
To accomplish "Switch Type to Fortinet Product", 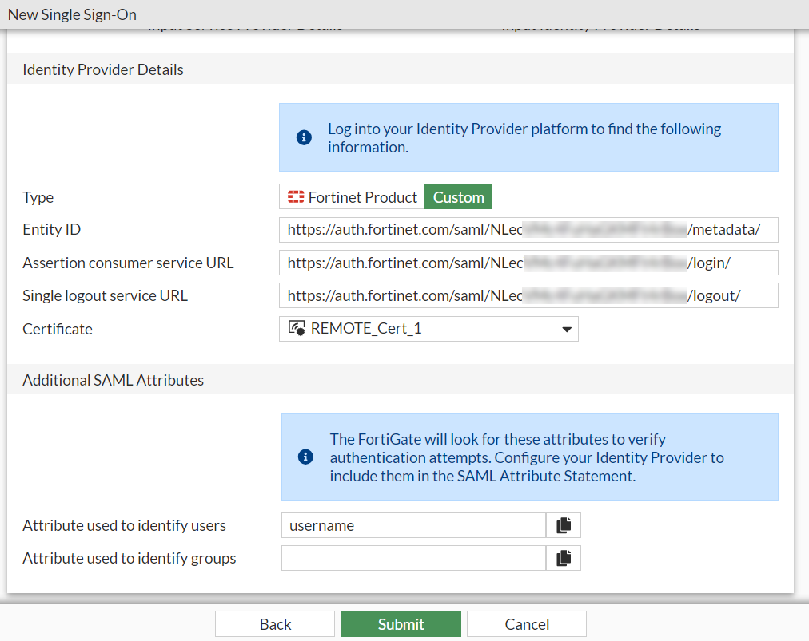I will (x=352, y=196).
